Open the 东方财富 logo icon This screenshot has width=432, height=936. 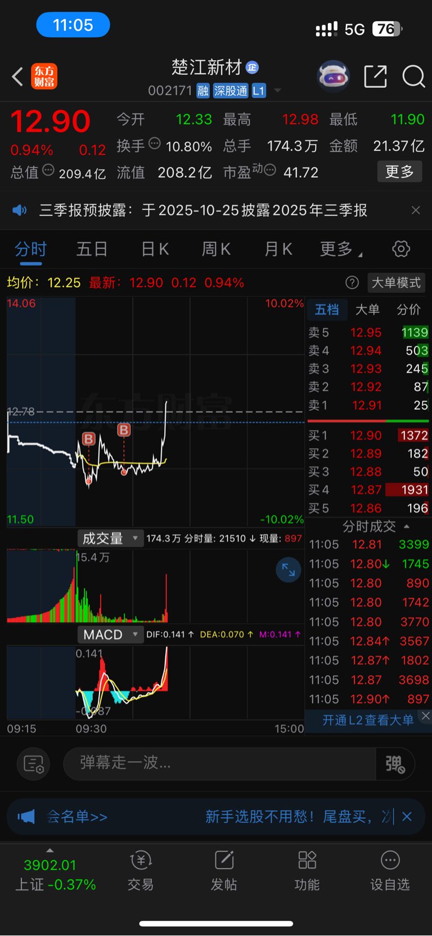point(44,77)
